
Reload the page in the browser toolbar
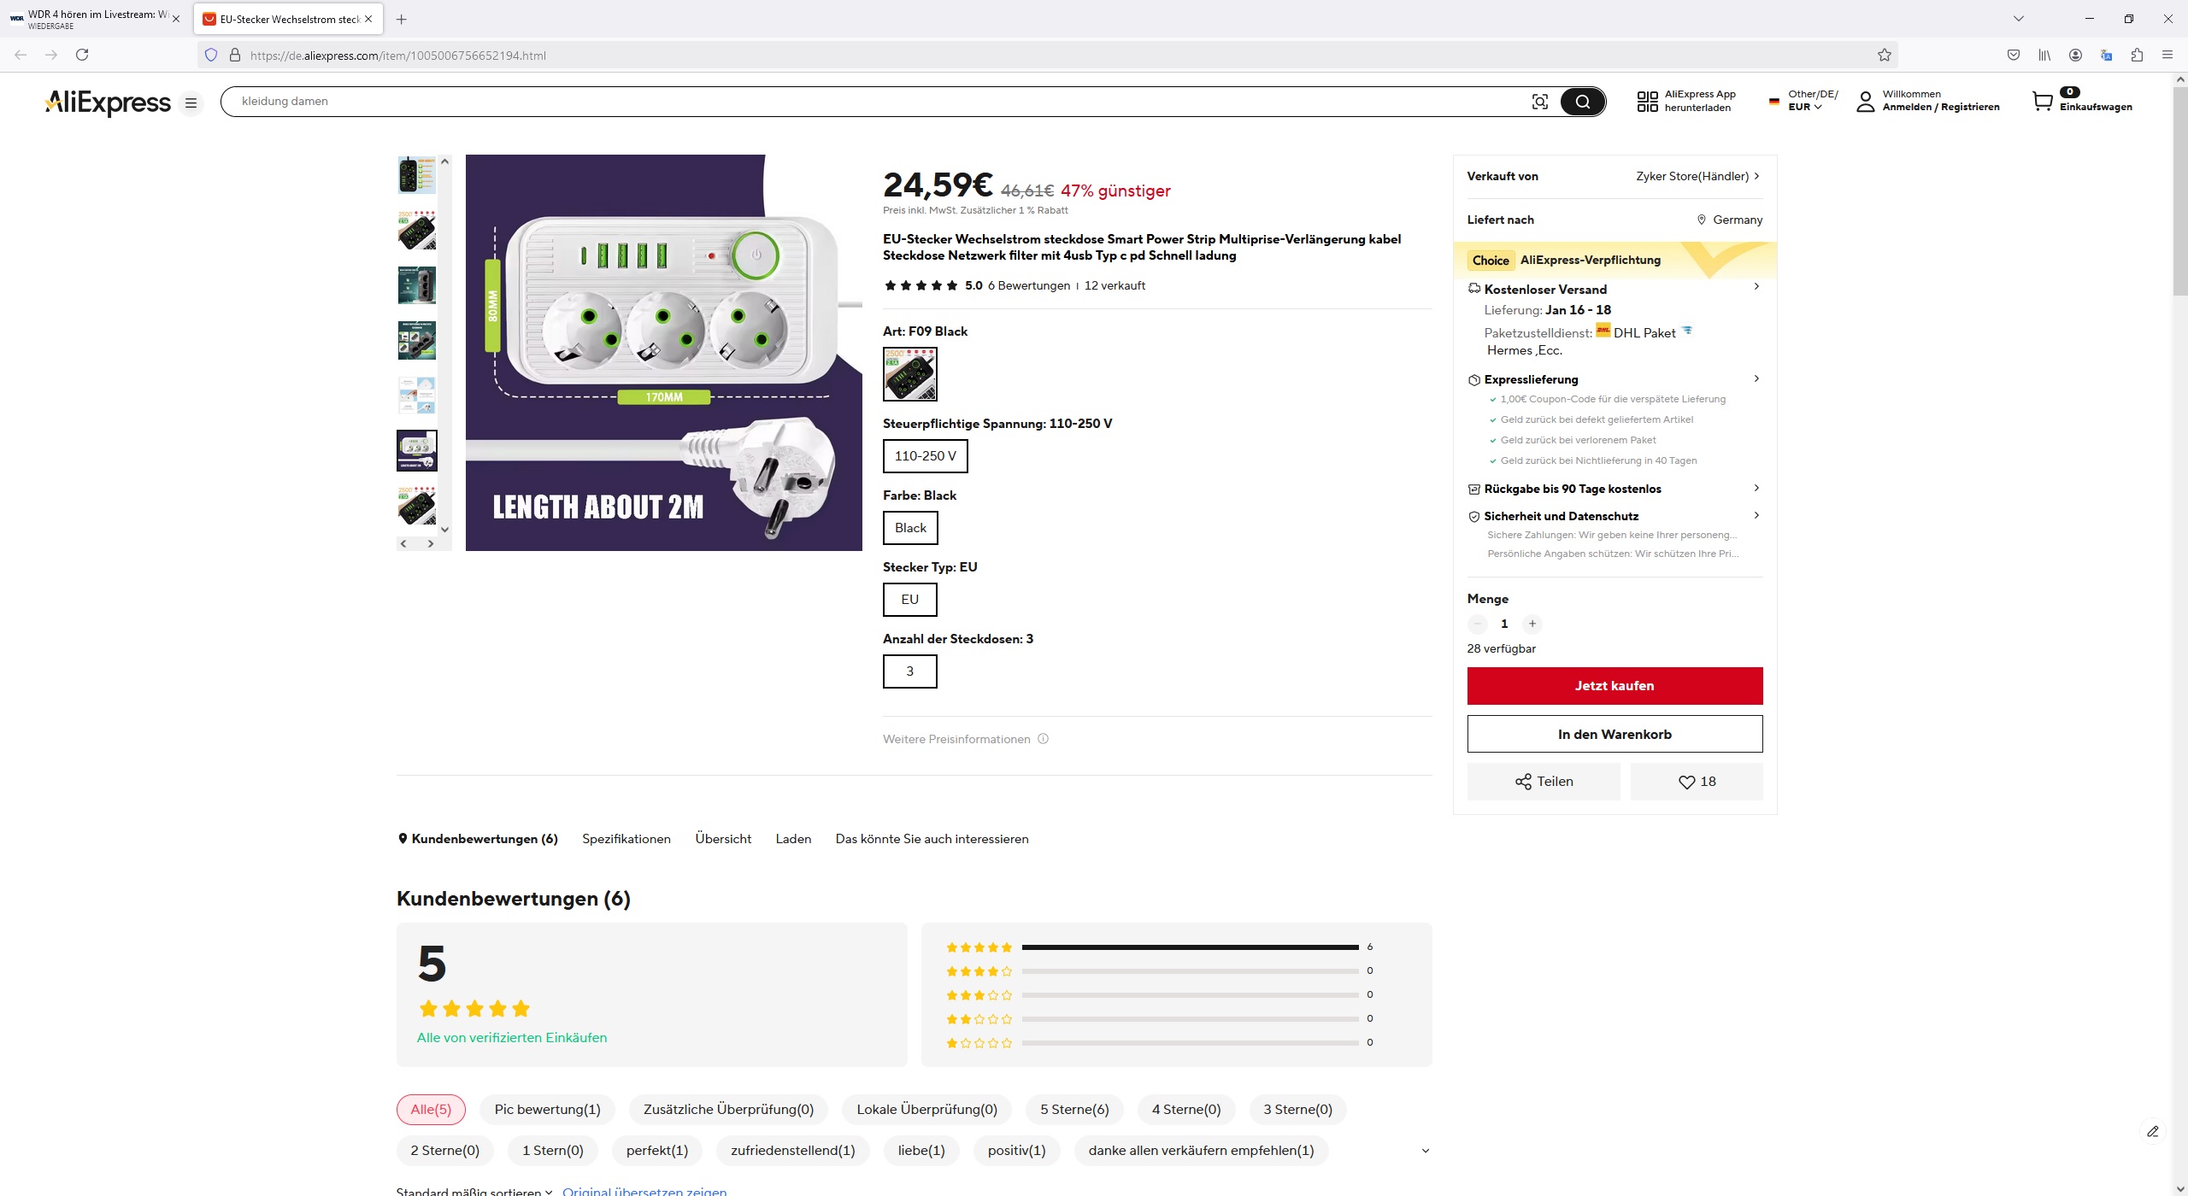pyautogui.click(x=82, y=55)
